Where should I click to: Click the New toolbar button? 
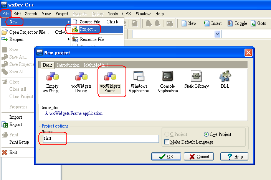[x=189, y=23]
